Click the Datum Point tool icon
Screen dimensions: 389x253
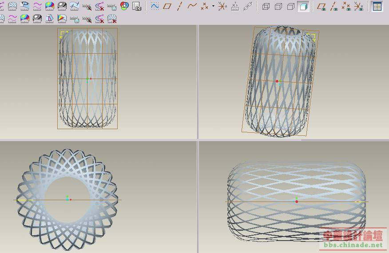point(205,6)
